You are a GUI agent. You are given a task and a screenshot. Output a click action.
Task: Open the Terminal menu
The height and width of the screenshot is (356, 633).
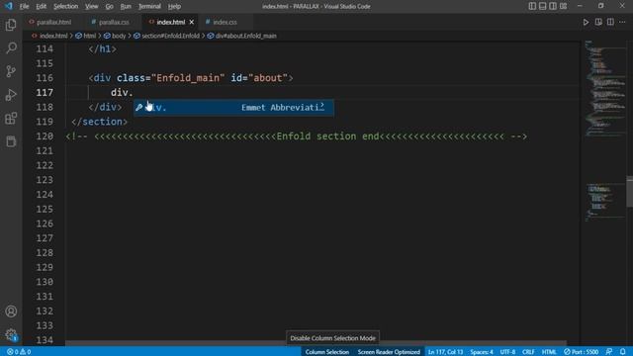149,7
